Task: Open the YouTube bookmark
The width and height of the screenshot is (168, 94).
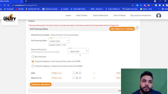Action: pos(20,9)
